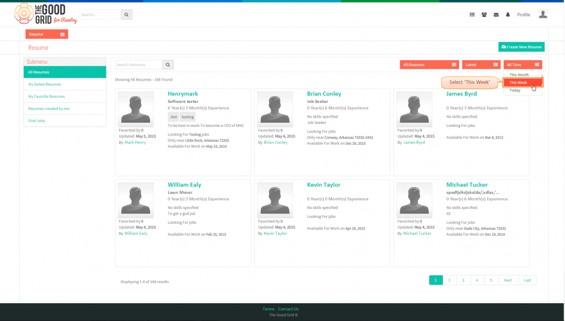The image size is (565, 321).
Task: Click the Profile link in header
Action: click(x=523, y=15)
